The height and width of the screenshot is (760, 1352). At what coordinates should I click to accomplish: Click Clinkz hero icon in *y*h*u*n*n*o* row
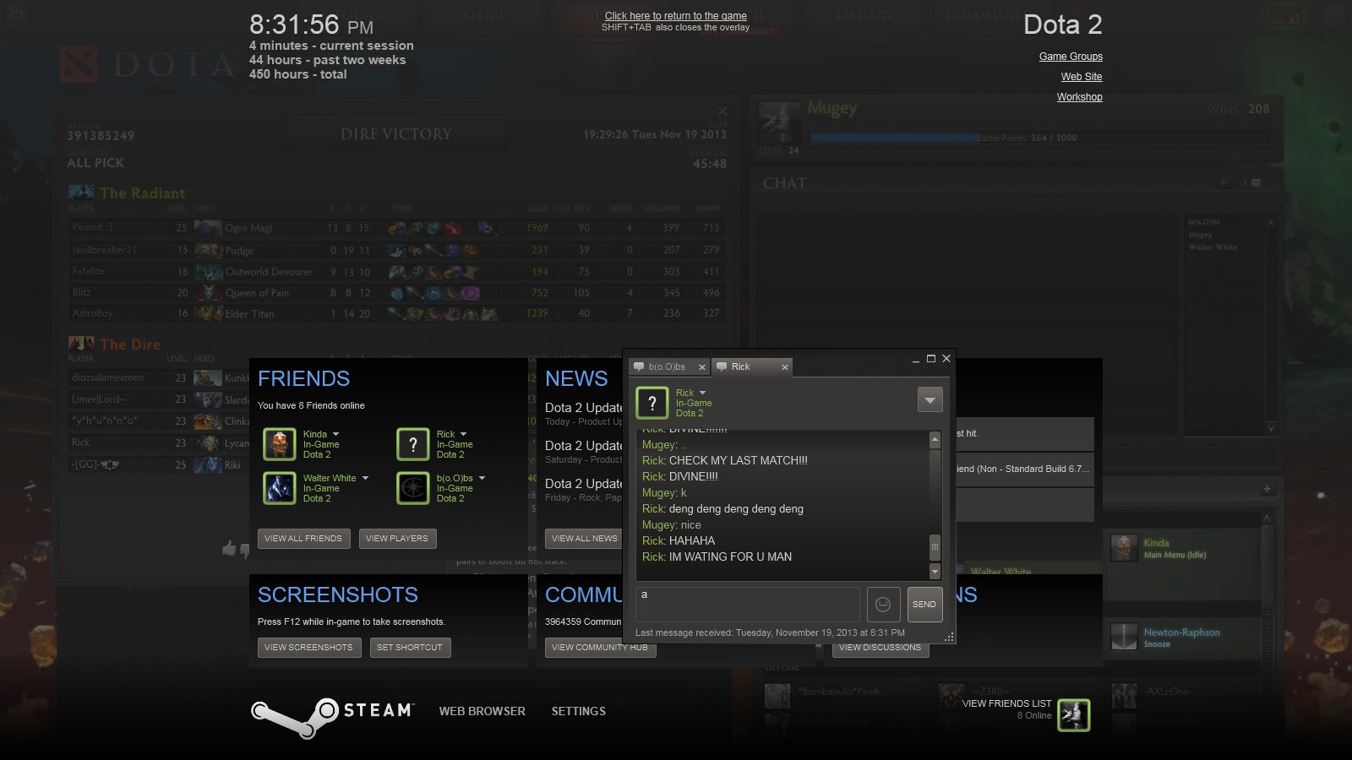208,421
